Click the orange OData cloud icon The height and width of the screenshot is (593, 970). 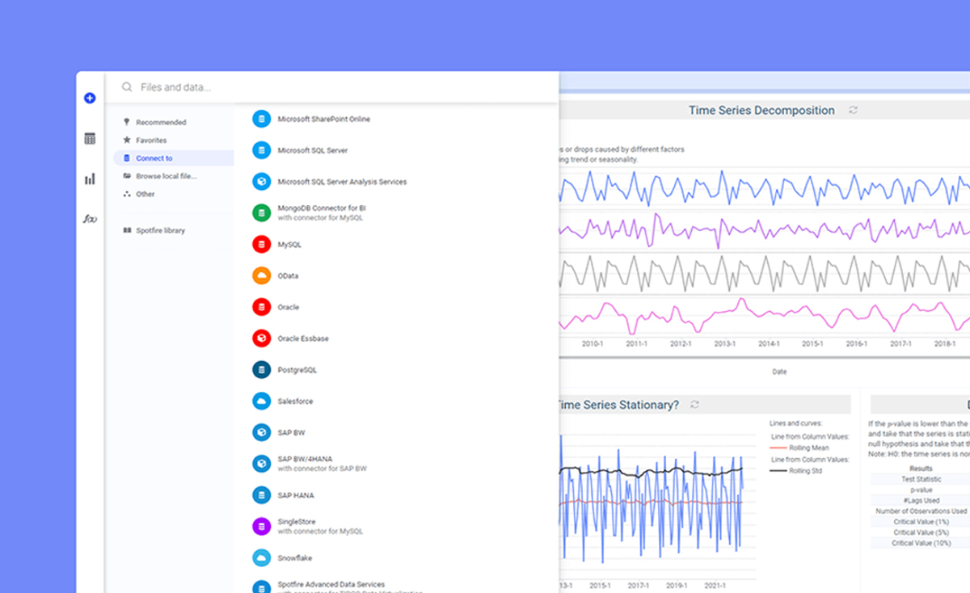tap(260, 275)
